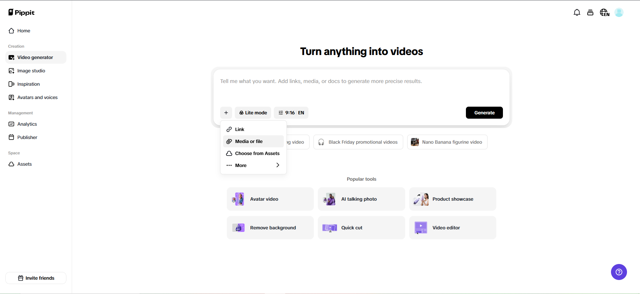Open the credits stack icon
The height and width of the screenshot is (294, 640).
coord(590,13)
